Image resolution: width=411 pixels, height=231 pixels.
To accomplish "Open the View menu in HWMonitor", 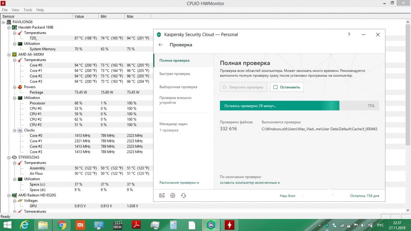I will [x=15, y=10].
